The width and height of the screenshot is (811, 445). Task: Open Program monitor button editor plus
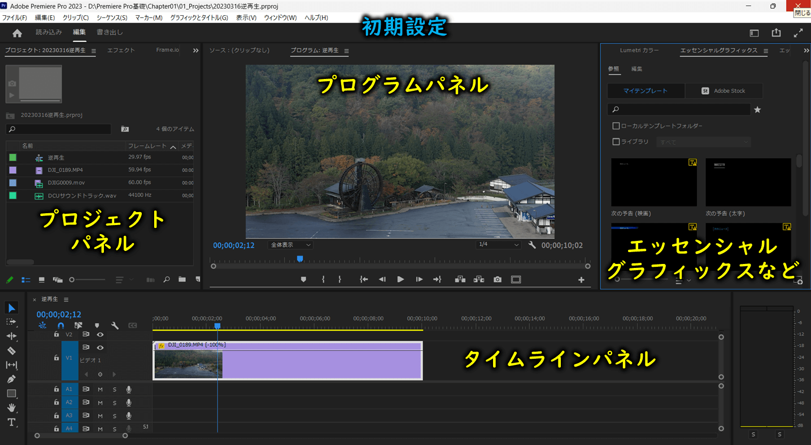click(581, 280)
